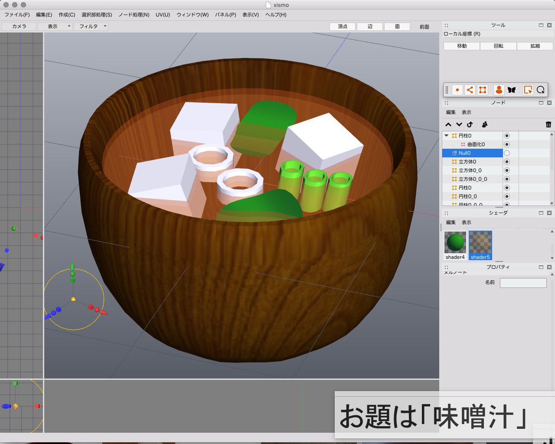Open the UV(U) menu

click(x=163, y=15)
